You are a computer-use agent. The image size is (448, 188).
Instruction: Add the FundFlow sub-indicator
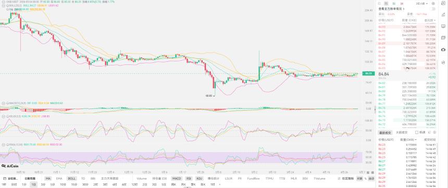[x=253, y=179]
